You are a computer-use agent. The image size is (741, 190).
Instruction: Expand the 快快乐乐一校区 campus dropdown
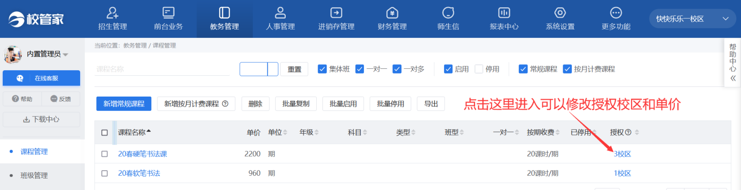(725, 19)
